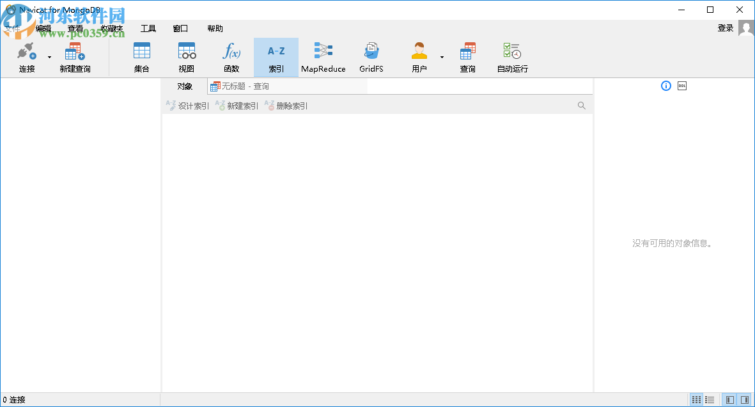Select the Collection (集合) toolbar icon
The width and height of the screenshot is (755, 407).
tap(141, 51)
